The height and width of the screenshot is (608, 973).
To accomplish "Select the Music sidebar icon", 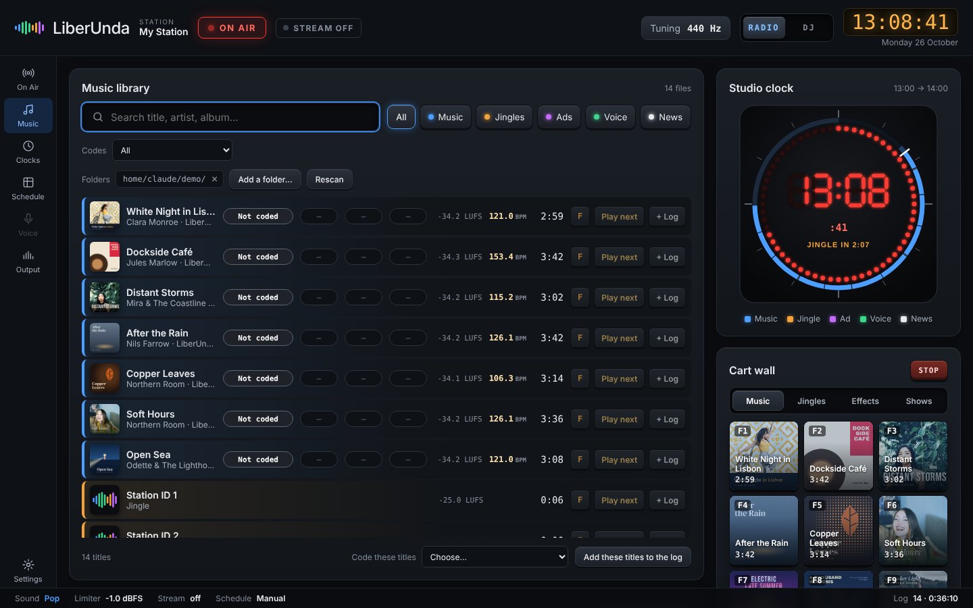I will coord(28,116).
